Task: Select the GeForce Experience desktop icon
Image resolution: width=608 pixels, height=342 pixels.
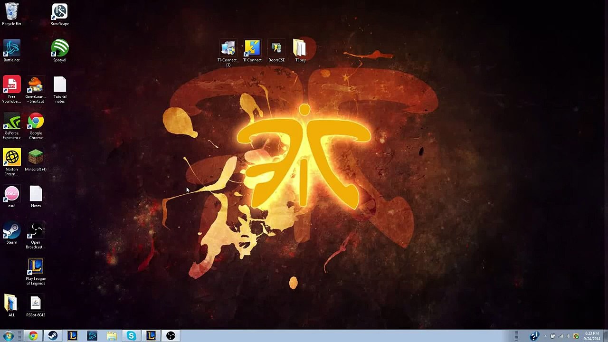Action: tap(11, 126)
